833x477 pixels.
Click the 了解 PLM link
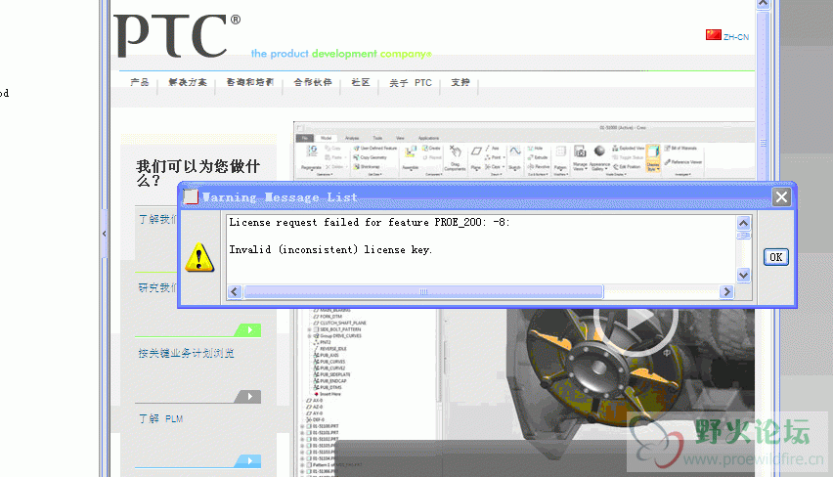[x=160, y=418]
